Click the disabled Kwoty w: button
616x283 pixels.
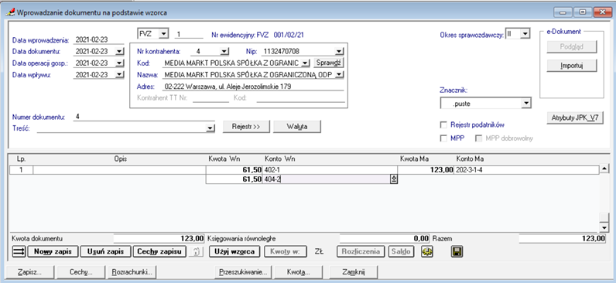(286, 251)
